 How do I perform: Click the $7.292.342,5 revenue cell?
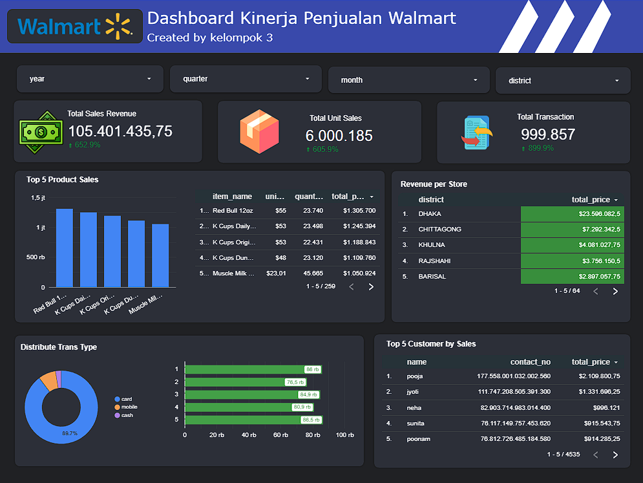click(x=573, y=230)
